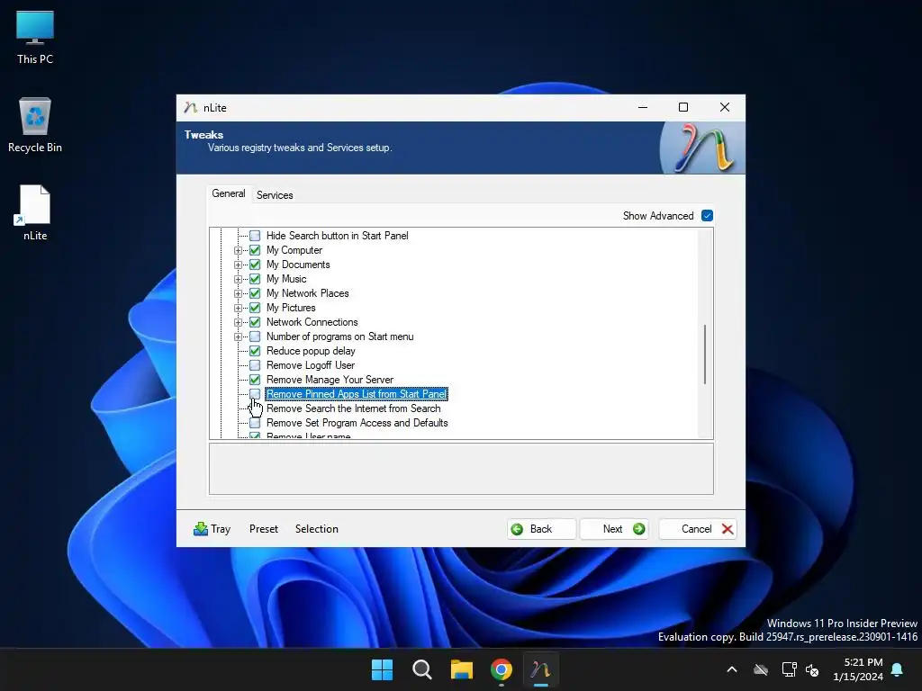Image resolution: width=922 pixels, height=691 pixels.
Task: Click the nLite logo in title bar
Action: coord(190,108)
